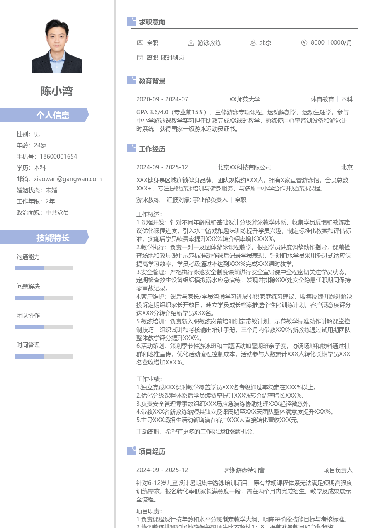Click the 沟通能力 skill level bar

(44, 268)
